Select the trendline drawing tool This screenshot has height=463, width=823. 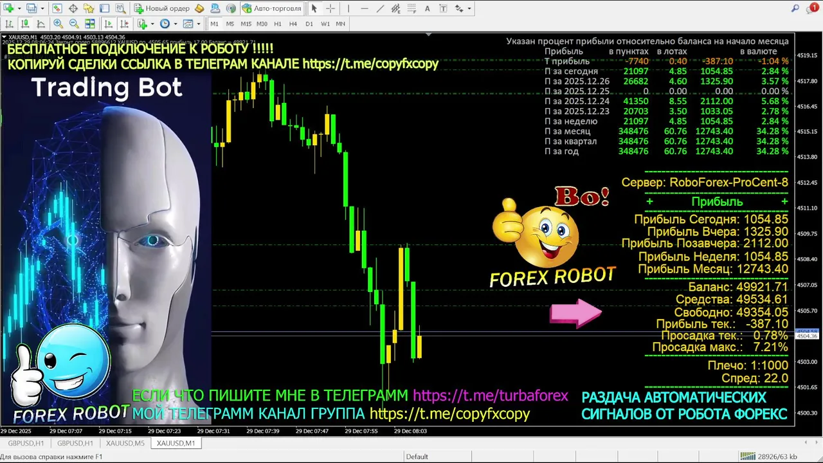[380, 8]
